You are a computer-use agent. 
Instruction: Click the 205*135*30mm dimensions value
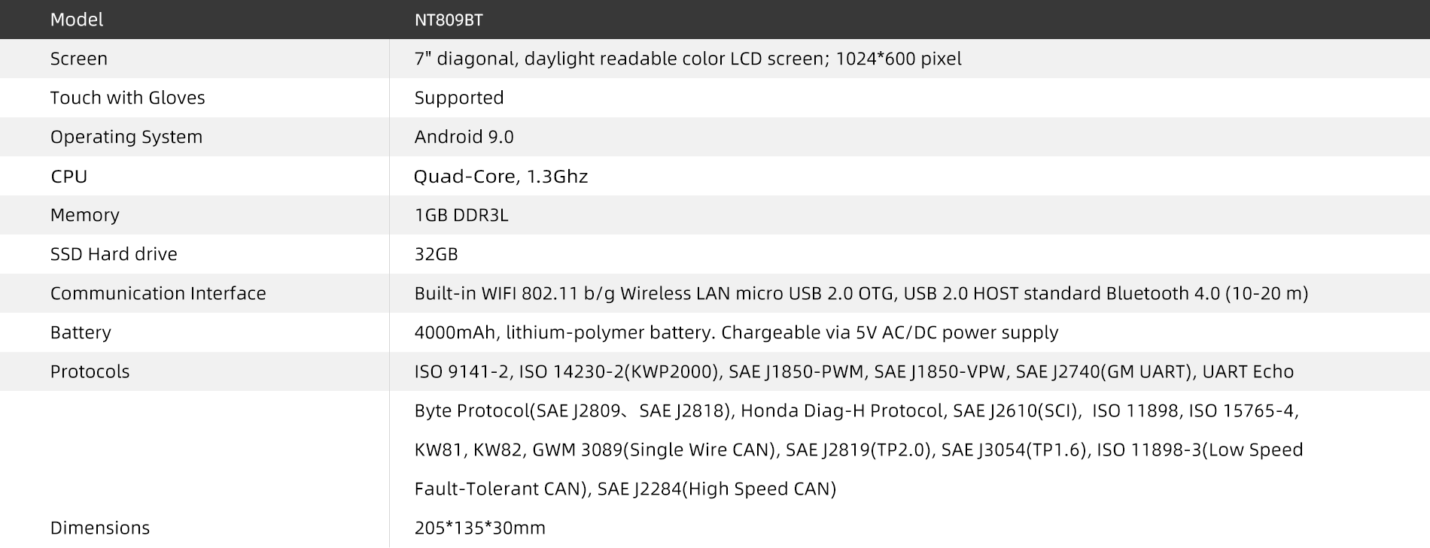pyautogui.click(x=480, y=528)
